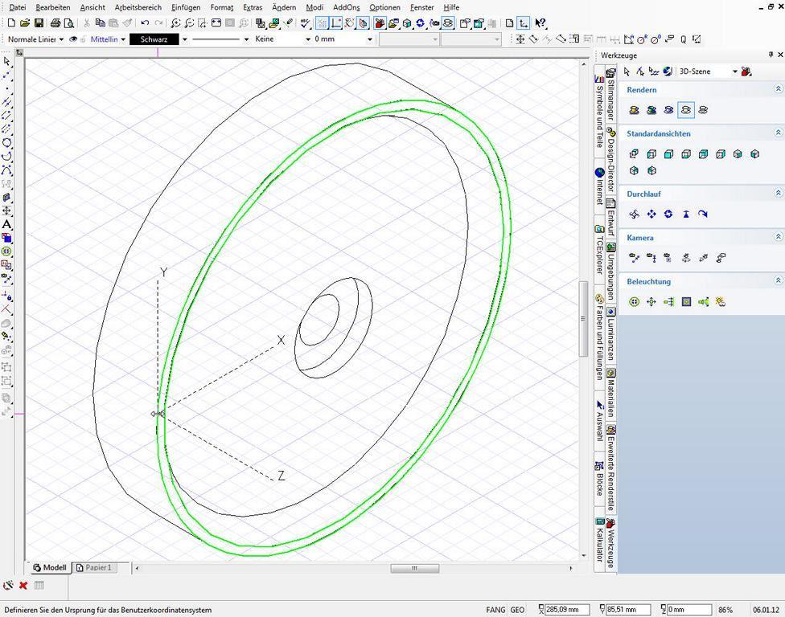Click the Save disk icon in toolbar
785x617 pixels.
[x=39, y=23]
